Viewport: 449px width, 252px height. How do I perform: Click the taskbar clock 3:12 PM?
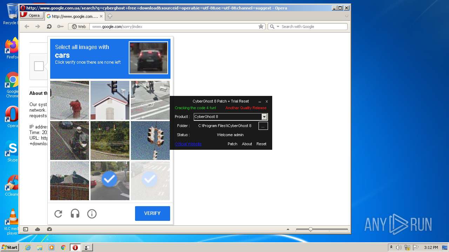point(431,247)
